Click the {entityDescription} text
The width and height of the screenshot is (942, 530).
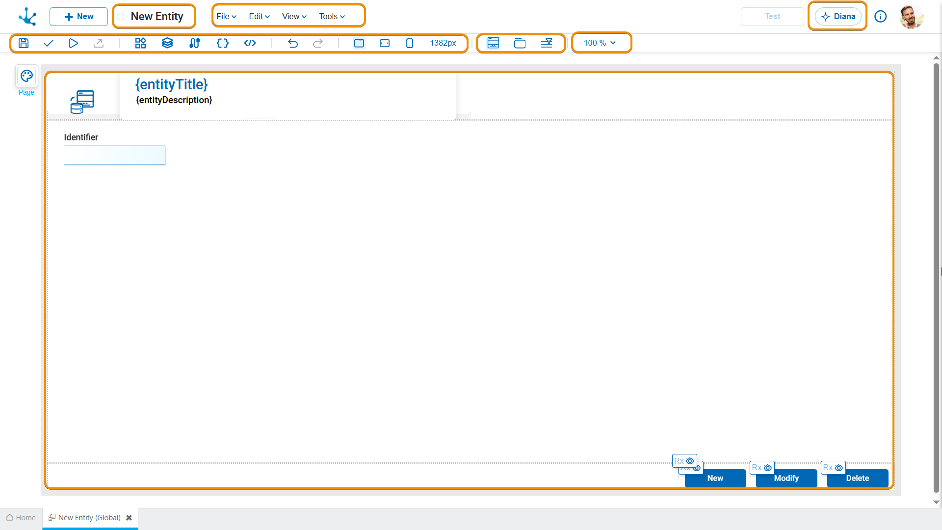click(174, 100)
